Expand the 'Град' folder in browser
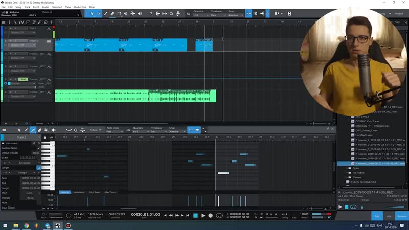The width and height of the screenshot is (409, 230). pyautogui.click(x=347, y=168)
